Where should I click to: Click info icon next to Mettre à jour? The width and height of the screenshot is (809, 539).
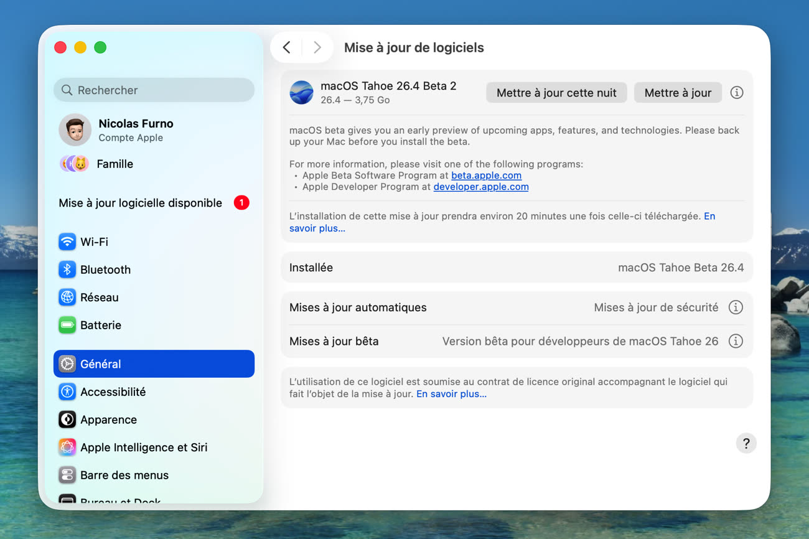737,93
